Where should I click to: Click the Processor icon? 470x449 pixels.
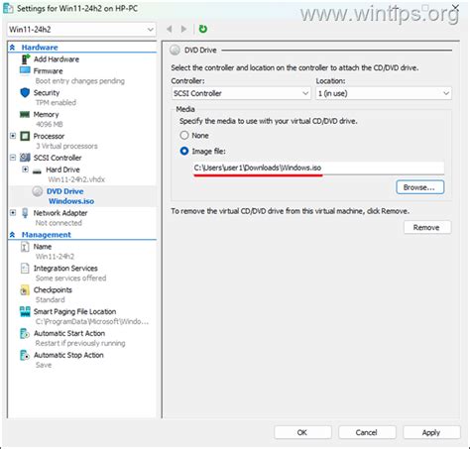pyautogui.click(x=25, y=136)
